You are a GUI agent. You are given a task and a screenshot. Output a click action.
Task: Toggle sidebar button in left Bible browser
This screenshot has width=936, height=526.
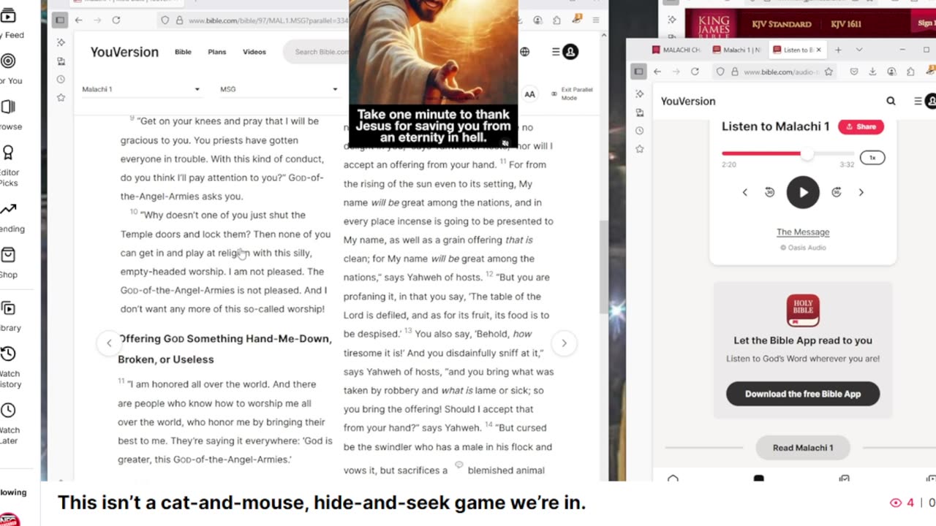[60, 20]
